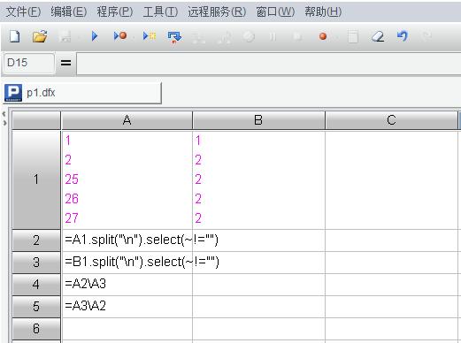Open the 工具(T) menu
Image resolution: width=461 pixels, height=343 pixels.
160,11
